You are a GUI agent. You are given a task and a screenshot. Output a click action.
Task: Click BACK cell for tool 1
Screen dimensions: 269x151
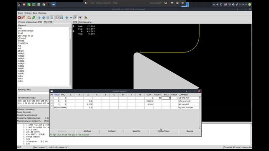tap(166, 98)
